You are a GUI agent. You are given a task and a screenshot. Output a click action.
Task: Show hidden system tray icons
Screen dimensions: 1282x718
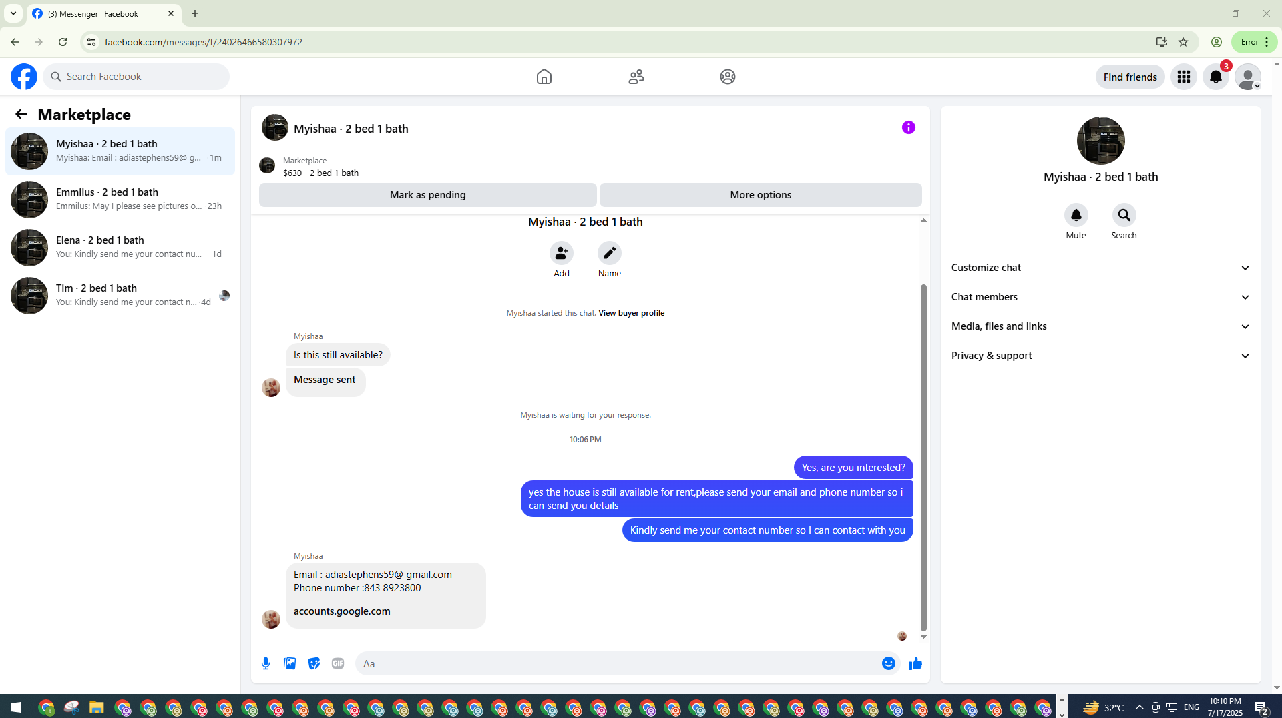pos(1140,707)
